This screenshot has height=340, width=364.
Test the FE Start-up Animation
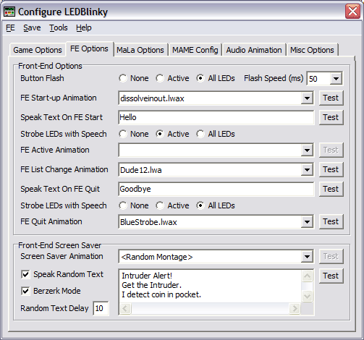(331, 98)
